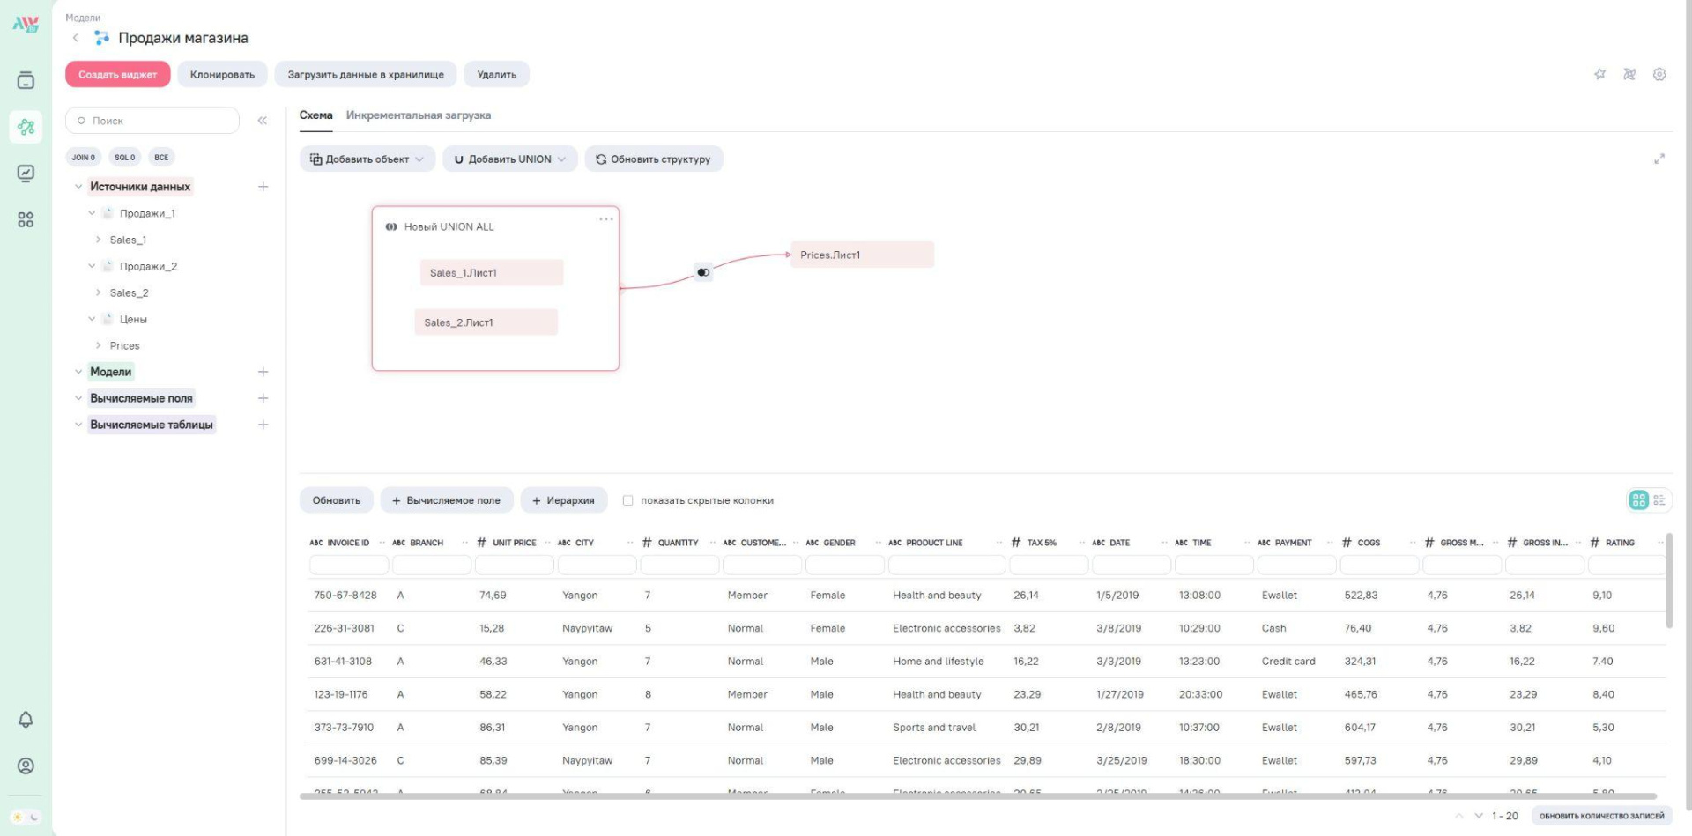Image resolution: width=1692 pixels, height=836 pixels.
Task: Click the Клонировать button
Action: click(x=222, y=75)
